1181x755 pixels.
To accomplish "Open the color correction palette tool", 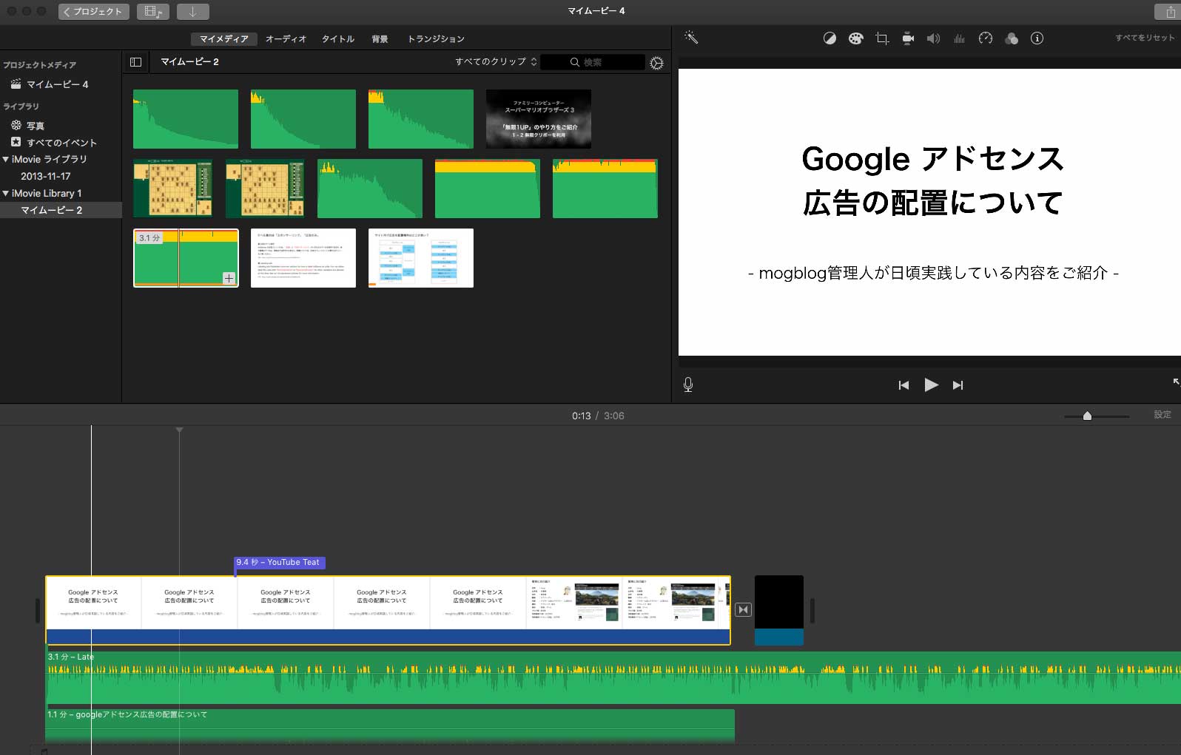I will point(855,38).
